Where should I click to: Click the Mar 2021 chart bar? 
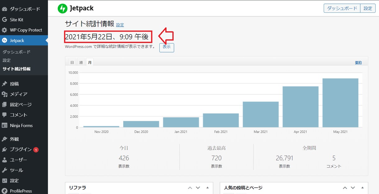point(261,115)
